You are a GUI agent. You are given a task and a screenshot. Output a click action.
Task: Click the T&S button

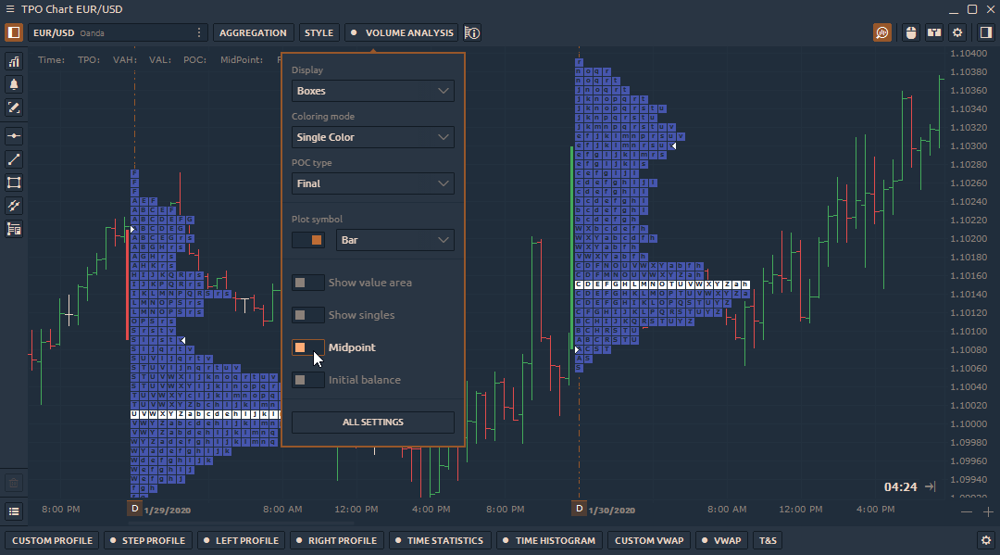point(768,540)
